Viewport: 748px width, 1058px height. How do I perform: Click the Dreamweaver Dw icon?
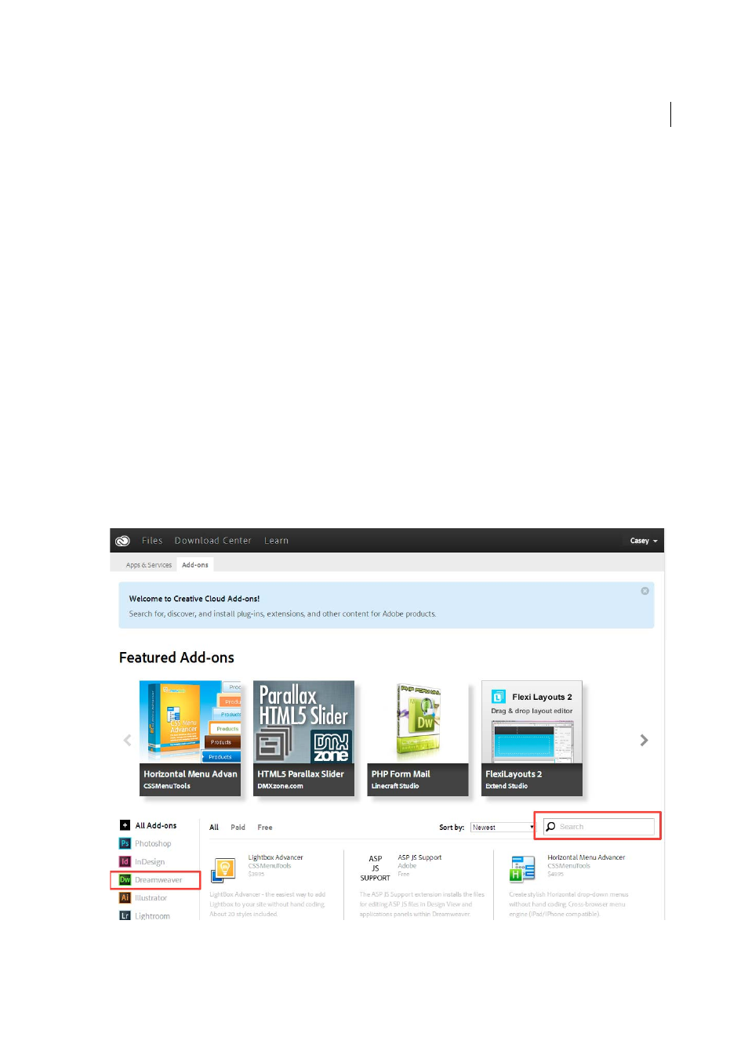(x=125, y=879)
